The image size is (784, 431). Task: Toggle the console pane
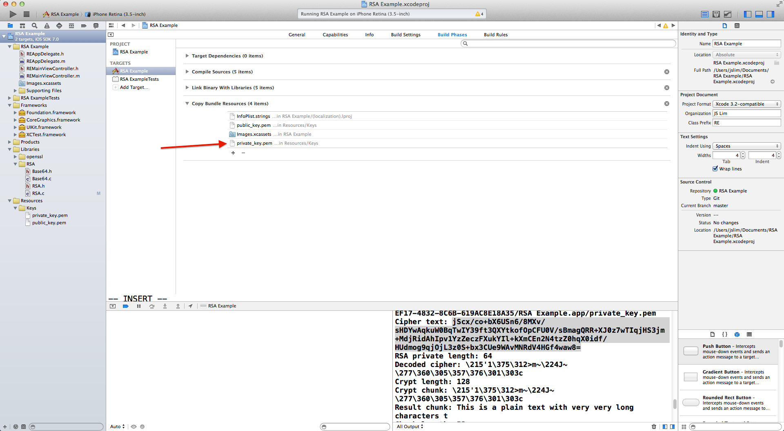673,427
